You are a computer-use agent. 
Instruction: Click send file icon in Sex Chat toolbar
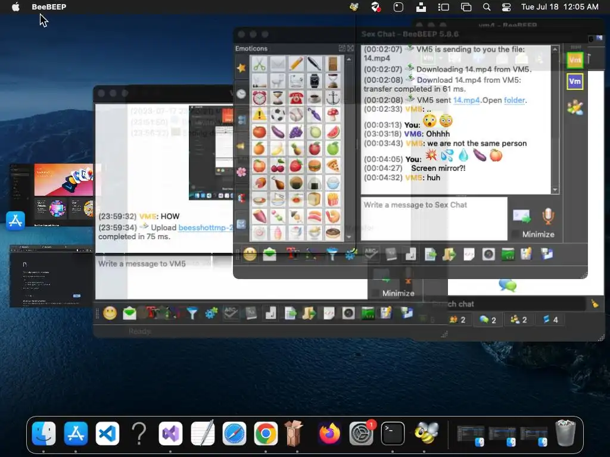[x=430, y=255]
